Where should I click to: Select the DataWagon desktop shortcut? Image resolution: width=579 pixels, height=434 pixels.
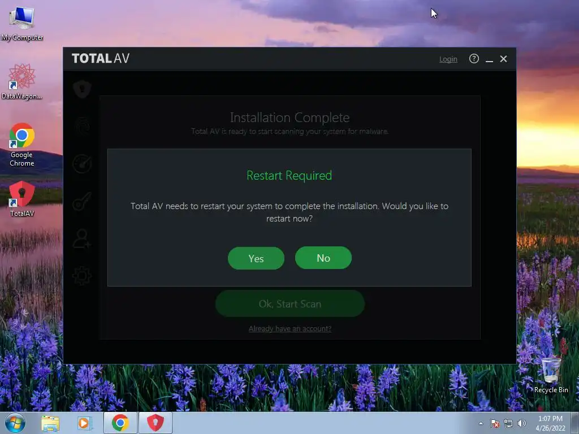tap(22, 81)
